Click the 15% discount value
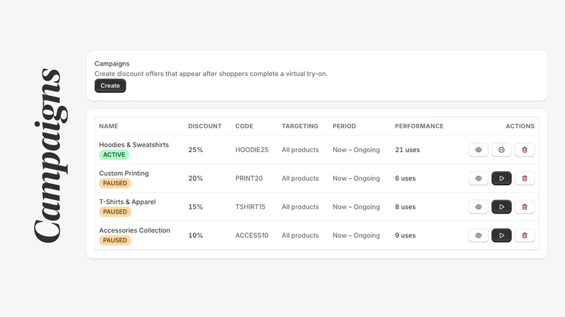 tap(196, 206)
